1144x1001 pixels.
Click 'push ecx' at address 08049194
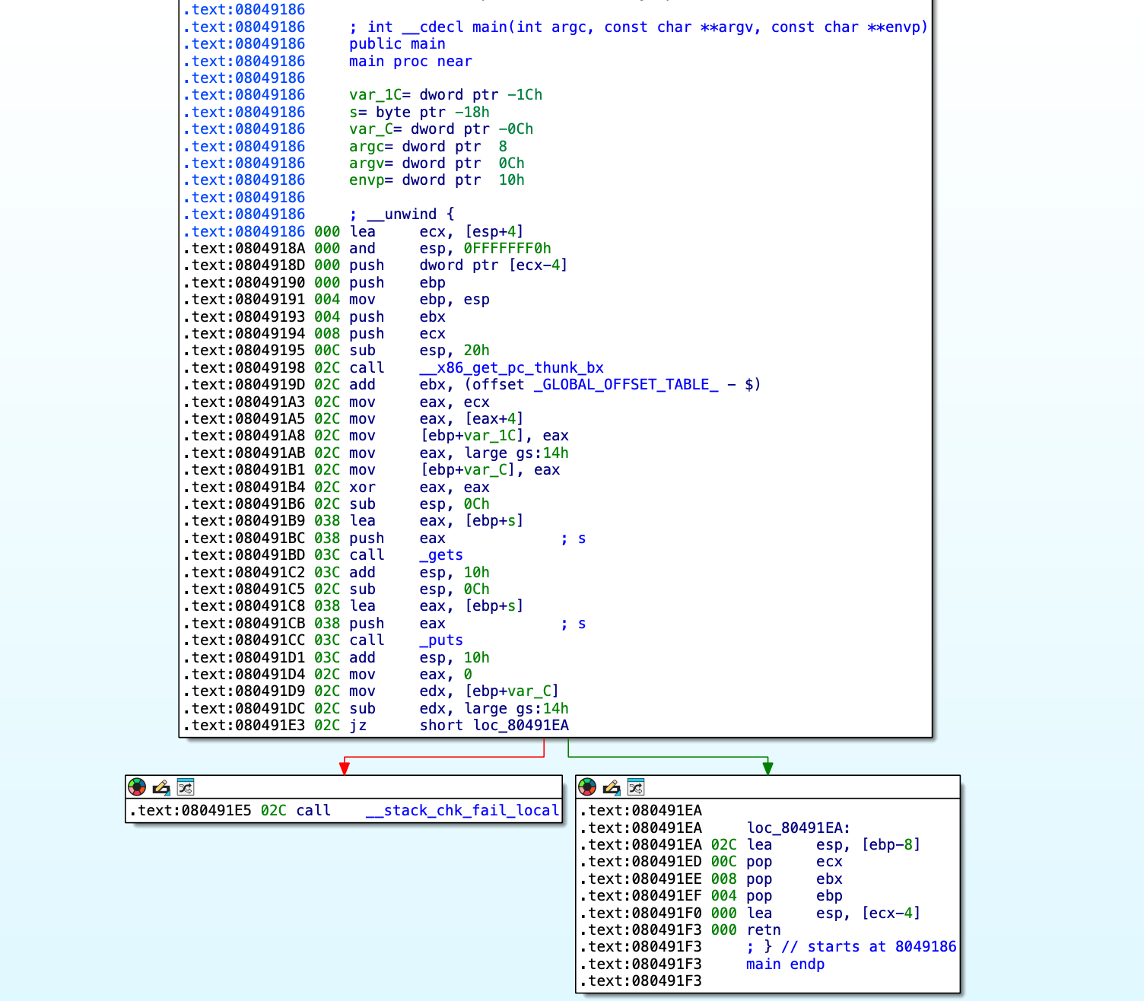tap(398, 334)
